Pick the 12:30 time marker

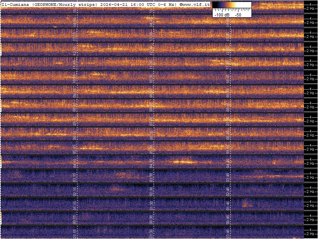[151, 50]
